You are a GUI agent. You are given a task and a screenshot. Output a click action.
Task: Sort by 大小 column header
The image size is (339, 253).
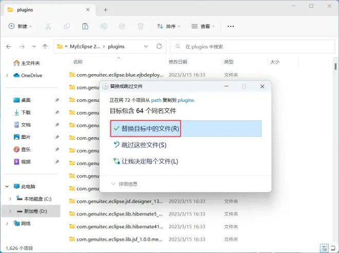(x=275, y=62)
